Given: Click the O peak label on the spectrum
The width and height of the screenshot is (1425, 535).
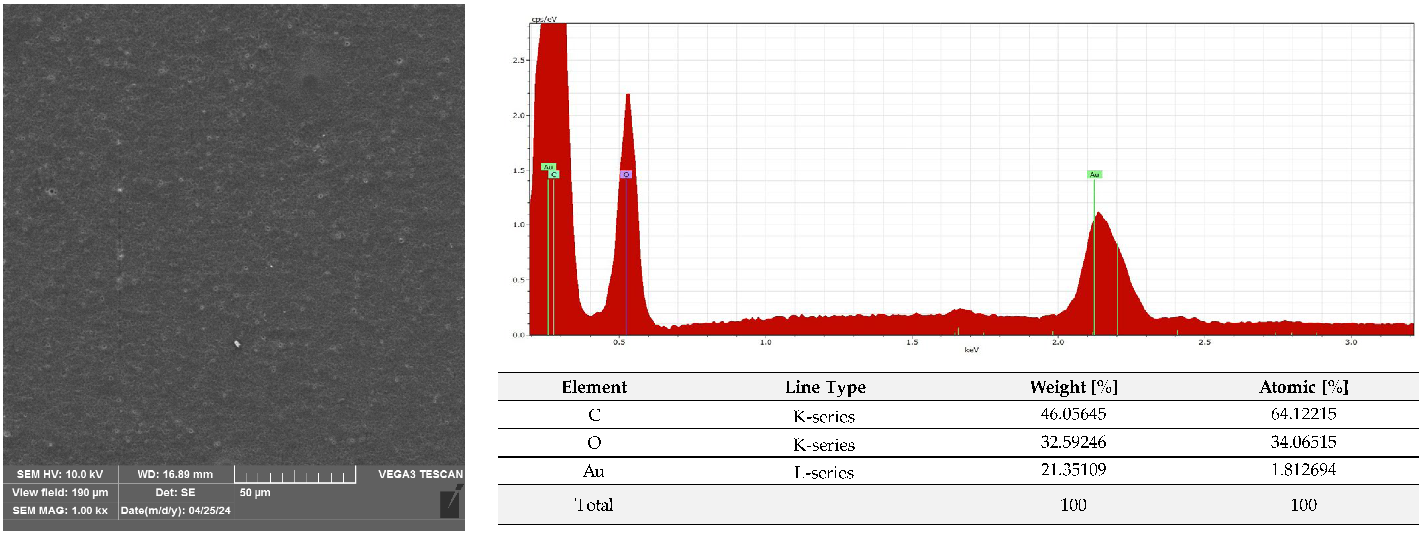Looking at the screenshot, I should click(x=626, y=173).
